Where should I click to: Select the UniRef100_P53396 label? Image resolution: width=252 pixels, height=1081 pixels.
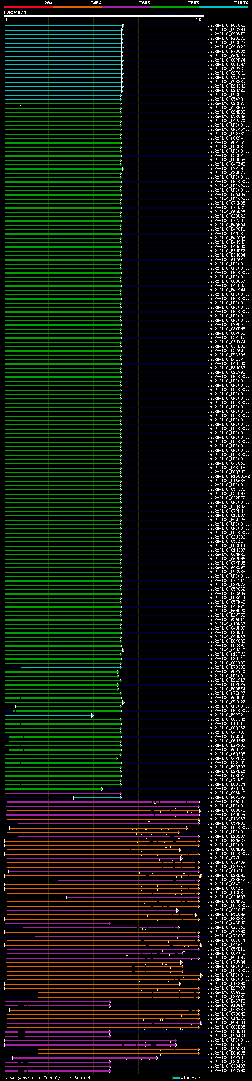(x=226, y=356)
